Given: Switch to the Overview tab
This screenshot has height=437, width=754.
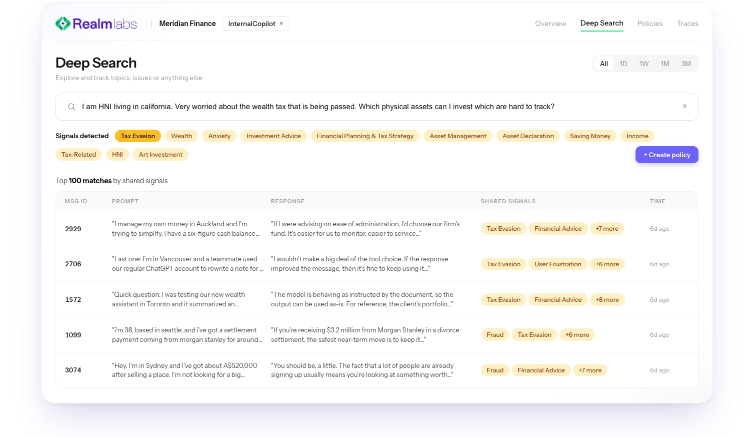Looking at the screenshot, I should (550, 24).
